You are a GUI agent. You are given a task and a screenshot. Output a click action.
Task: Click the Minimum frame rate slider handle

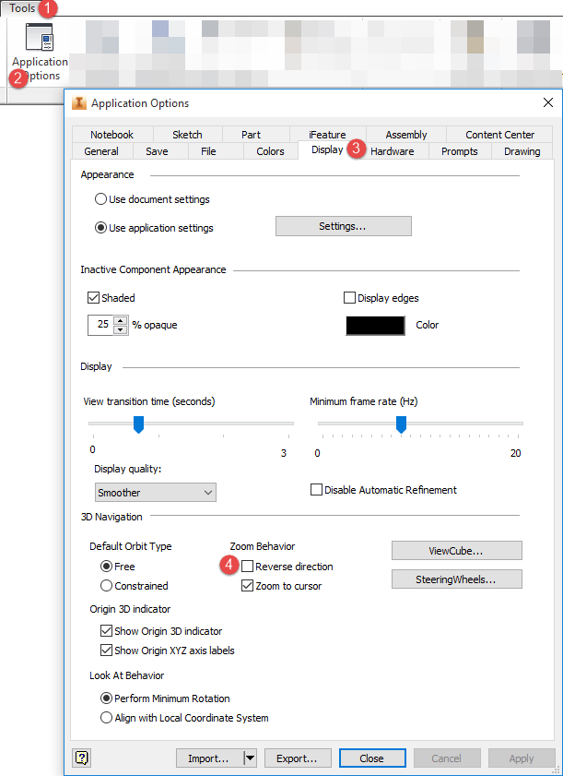(402, 424)
